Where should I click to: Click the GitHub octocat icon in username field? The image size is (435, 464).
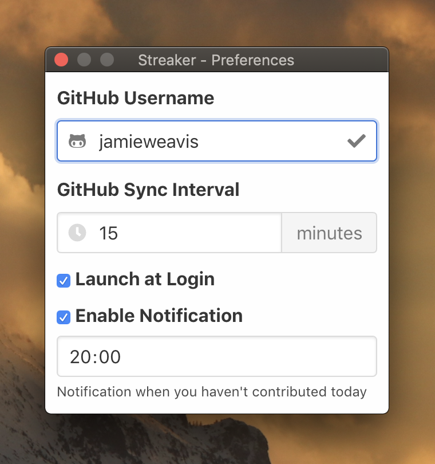click(x=77, y=141)
